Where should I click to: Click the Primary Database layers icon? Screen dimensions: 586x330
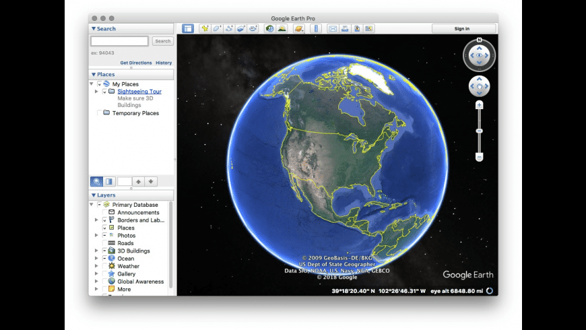tap(106, 205)
